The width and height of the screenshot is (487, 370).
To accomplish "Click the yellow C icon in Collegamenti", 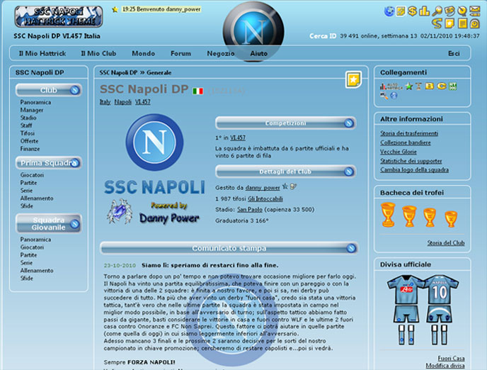I will coord(442,86).
